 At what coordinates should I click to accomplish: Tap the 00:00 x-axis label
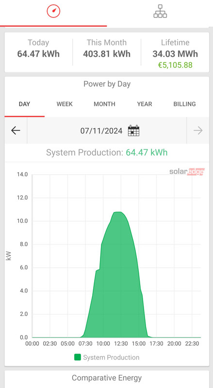(32, 344)
